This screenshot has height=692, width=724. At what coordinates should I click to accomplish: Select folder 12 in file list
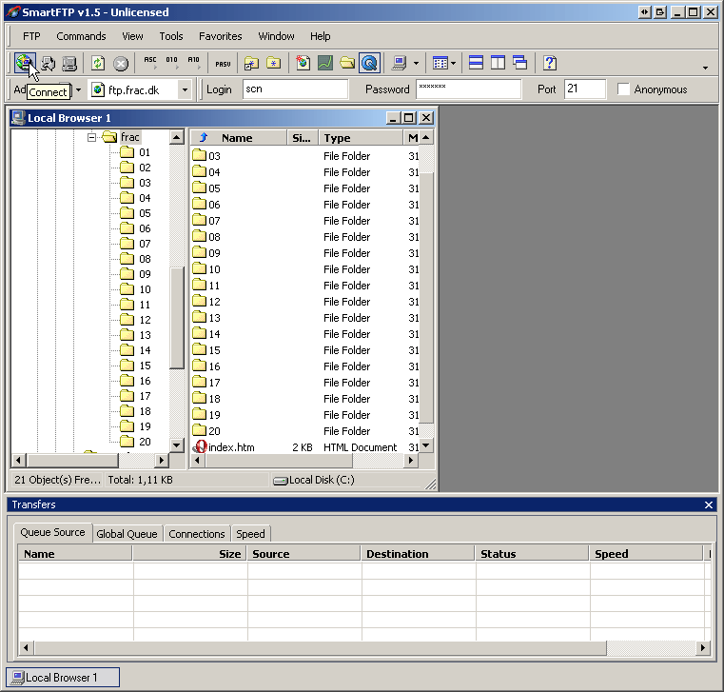(206, 301)
